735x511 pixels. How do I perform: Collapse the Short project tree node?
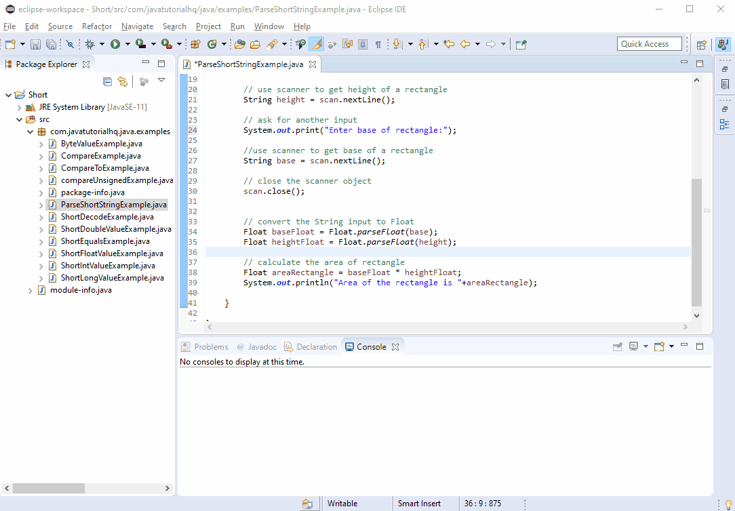point(8,95)
